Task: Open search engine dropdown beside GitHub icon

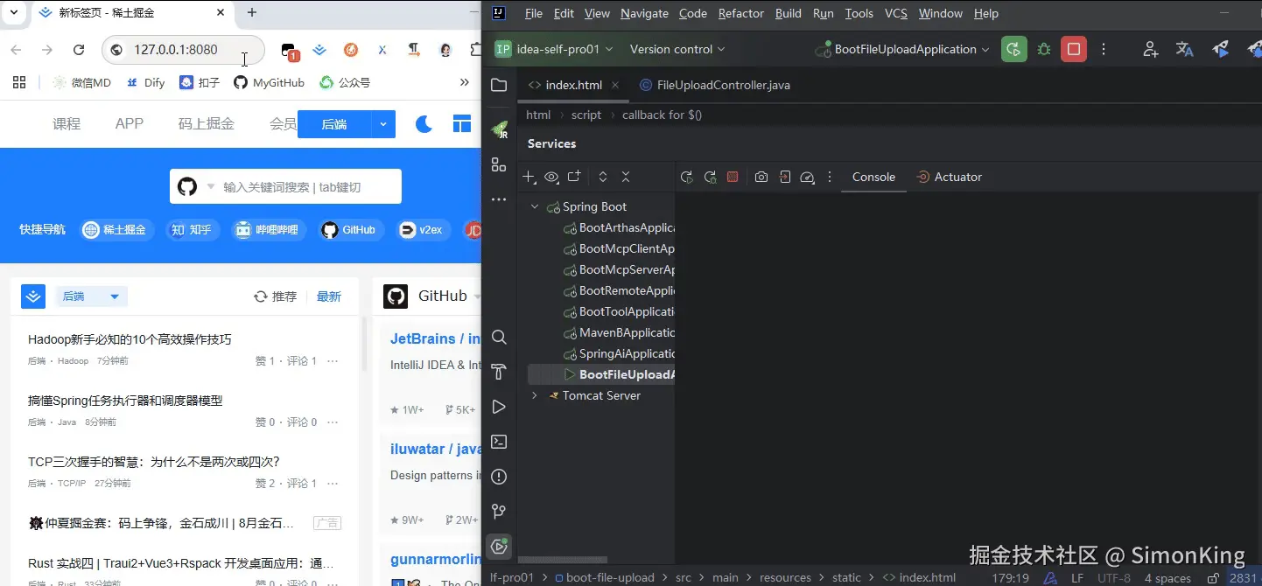Action: click(211, 187)
